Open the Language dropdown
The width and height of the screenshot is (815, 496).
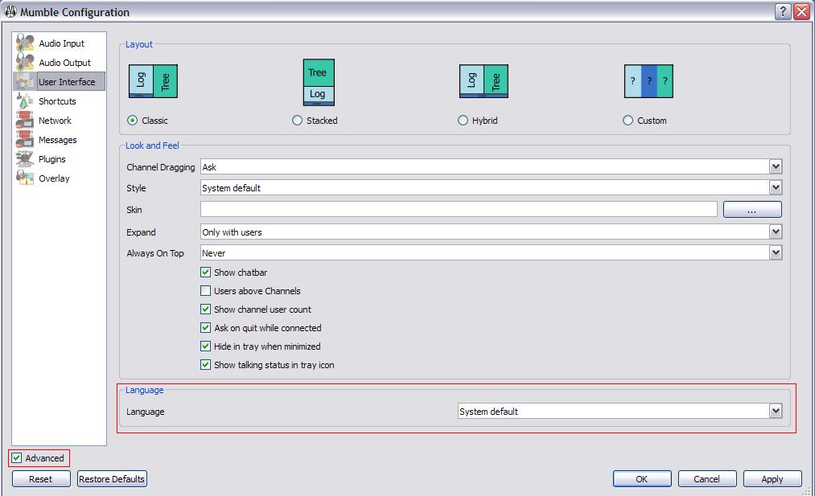click(775, 412)
